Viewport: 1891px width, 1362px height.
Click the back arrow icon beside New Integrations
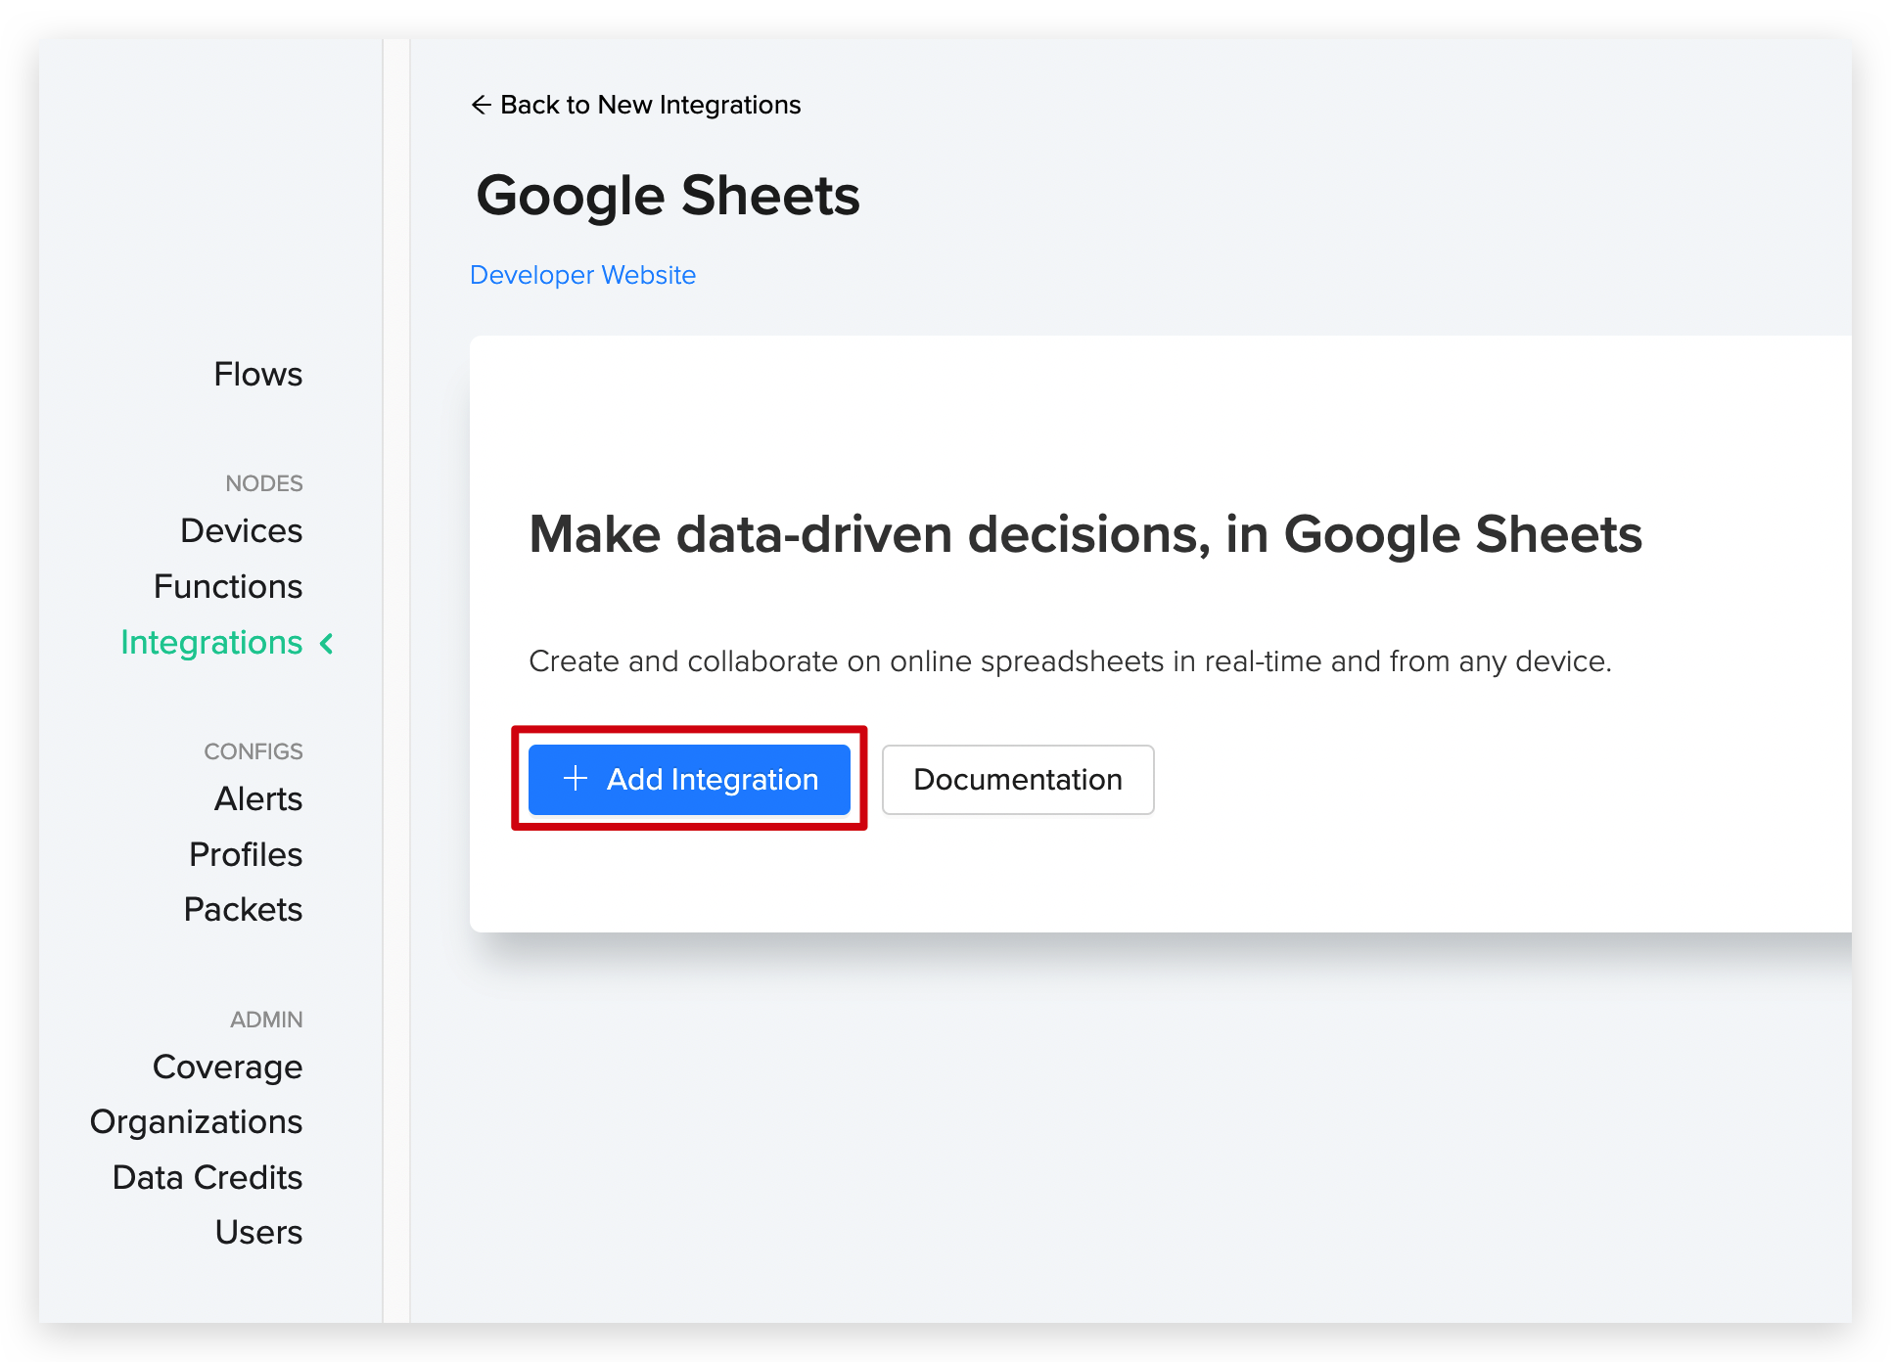[x=481, y=105]
